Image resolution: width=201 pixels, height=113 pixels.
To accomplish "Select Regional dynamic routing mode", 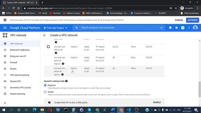I will [45, 85].
